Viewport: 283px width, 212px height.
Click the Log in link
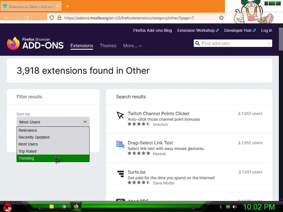[x=267, y=30]
